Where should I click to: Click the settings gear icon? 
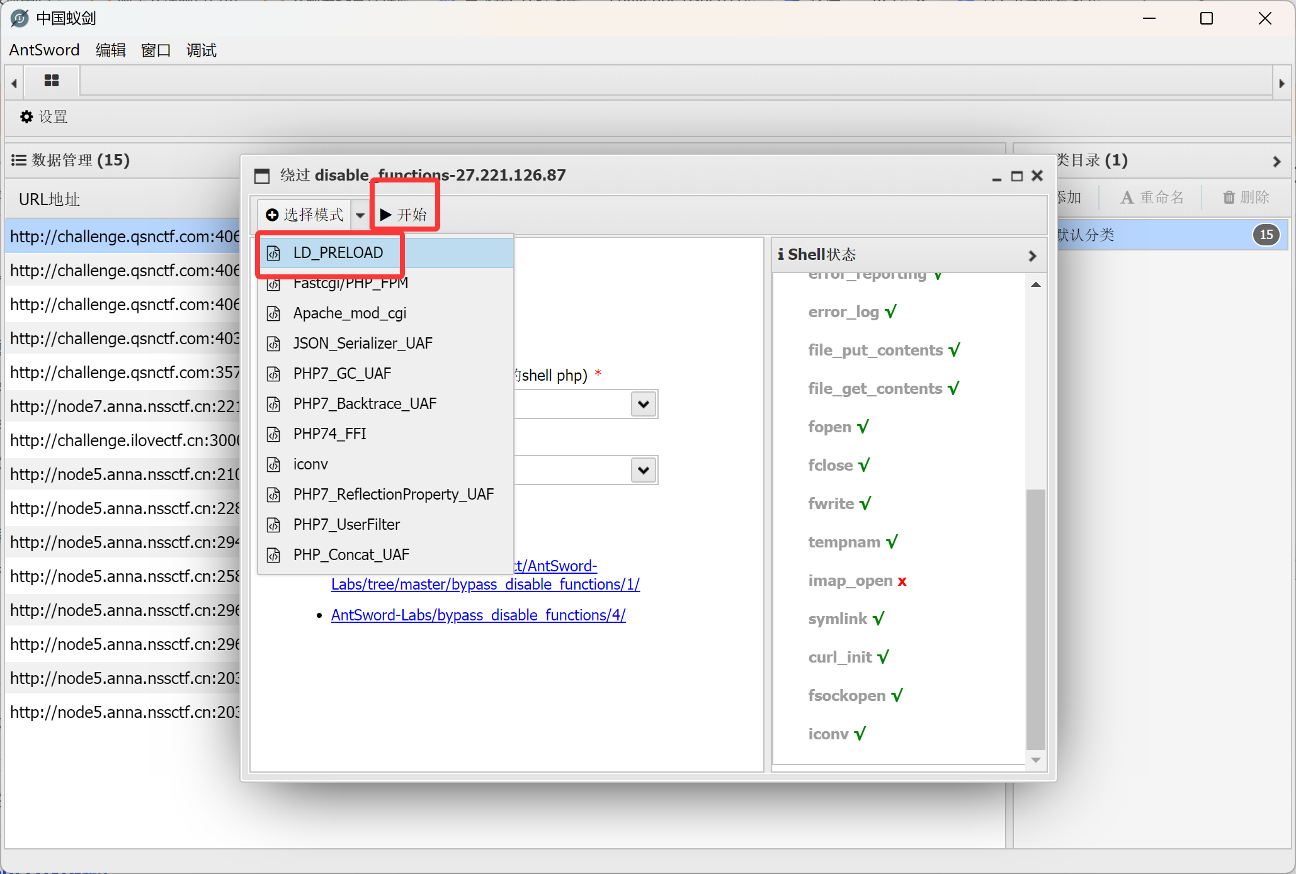pyautogui.click(x=26, y=117)
